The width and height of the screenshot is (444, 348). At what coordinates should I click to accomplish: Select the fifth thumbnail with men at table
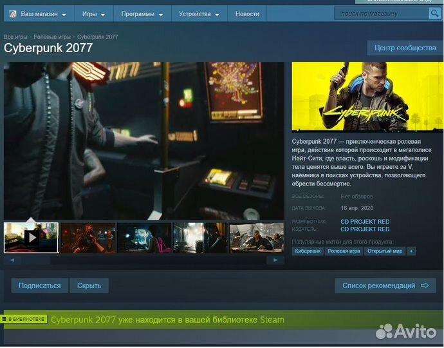[257, 238]
